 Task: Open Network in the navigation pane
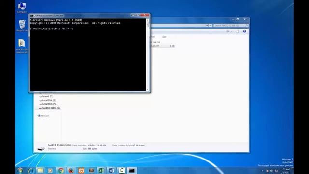[43, 116]
